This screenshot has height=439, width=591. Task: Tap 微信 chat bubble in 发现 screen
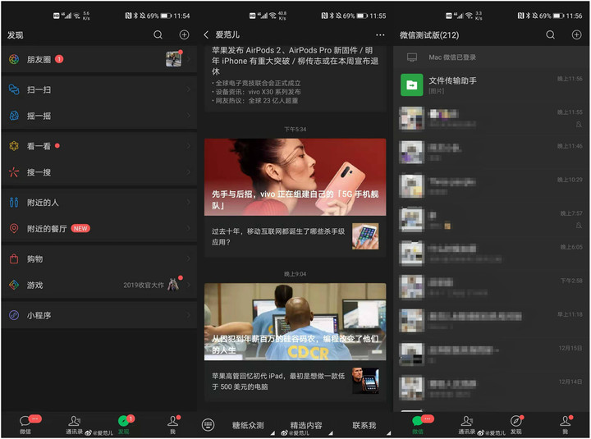(x=25, y=420)
